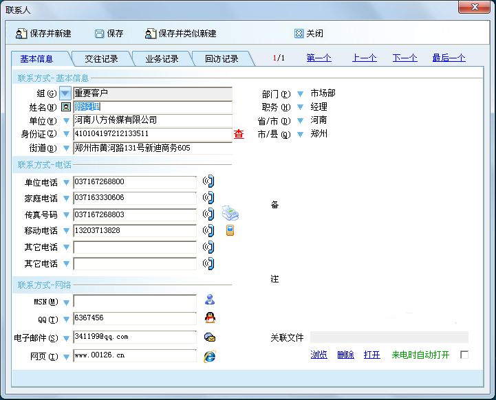The image size is (496, 400).
Task: Go to 下一个 contact record link
Action: pyautogui.click(x=405, y=58)
